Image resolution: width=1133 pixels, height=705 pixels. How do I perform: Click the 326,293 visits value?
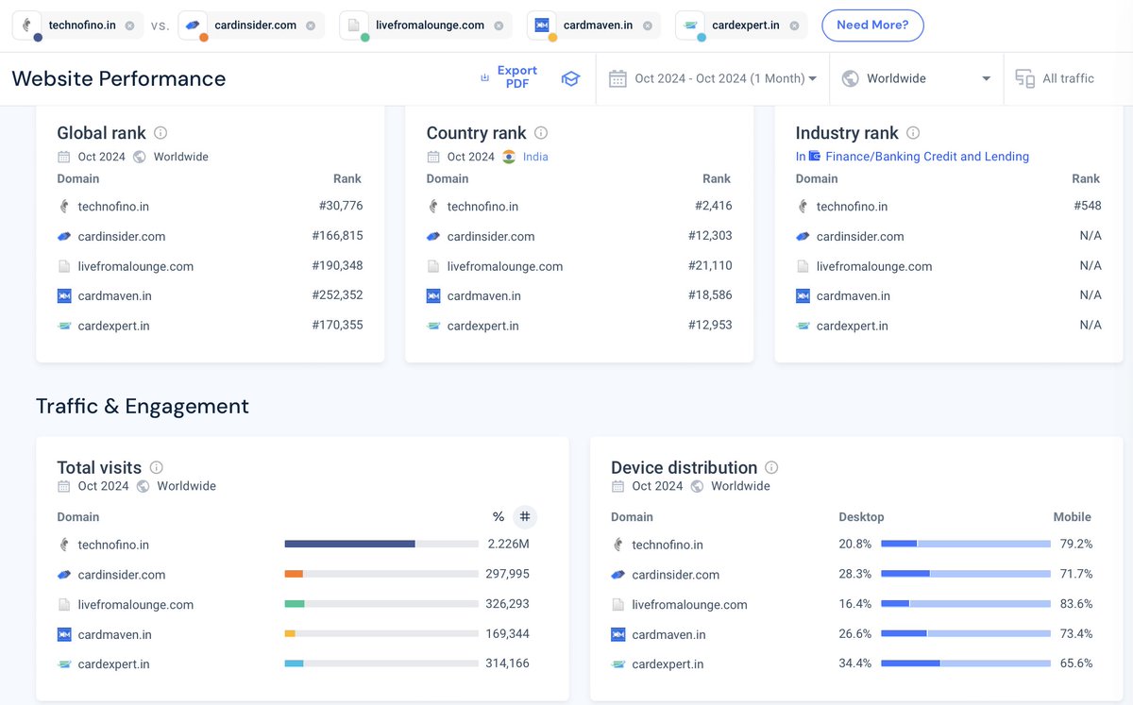507,604
